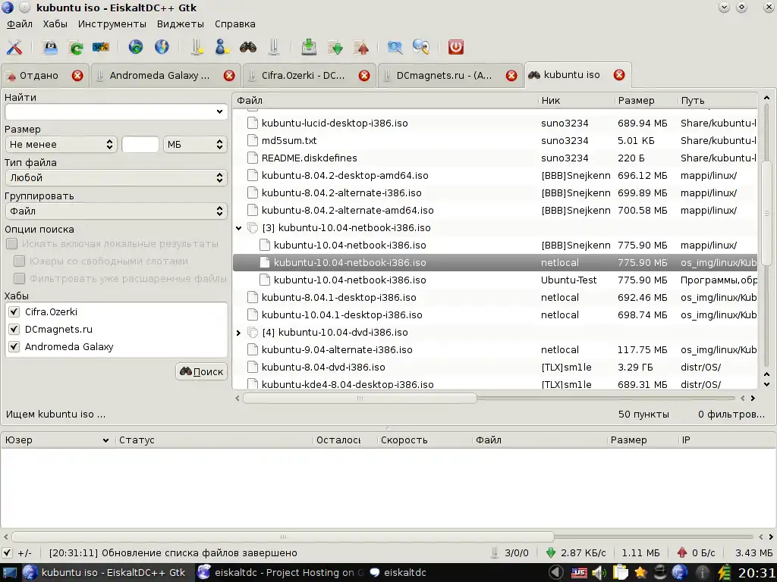Screen dimensions: 777x582
Task: Uncheck the Cifra.Ozerki hub checkbox
Action: [x=14, y=311]
